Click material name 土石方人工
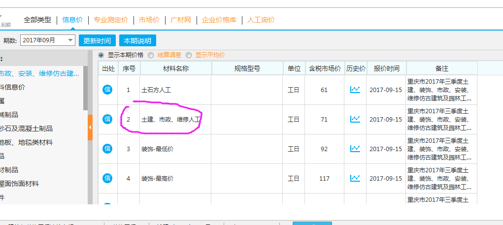The image size is (503, 225). tap(156, 90)
